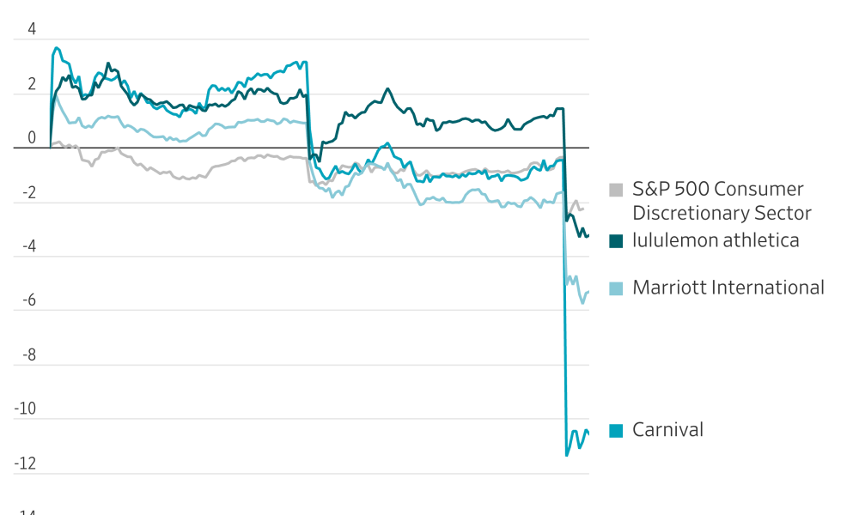
Task: Select the 'lululemon athletica' legend label
Action: (x=716, y=240)
